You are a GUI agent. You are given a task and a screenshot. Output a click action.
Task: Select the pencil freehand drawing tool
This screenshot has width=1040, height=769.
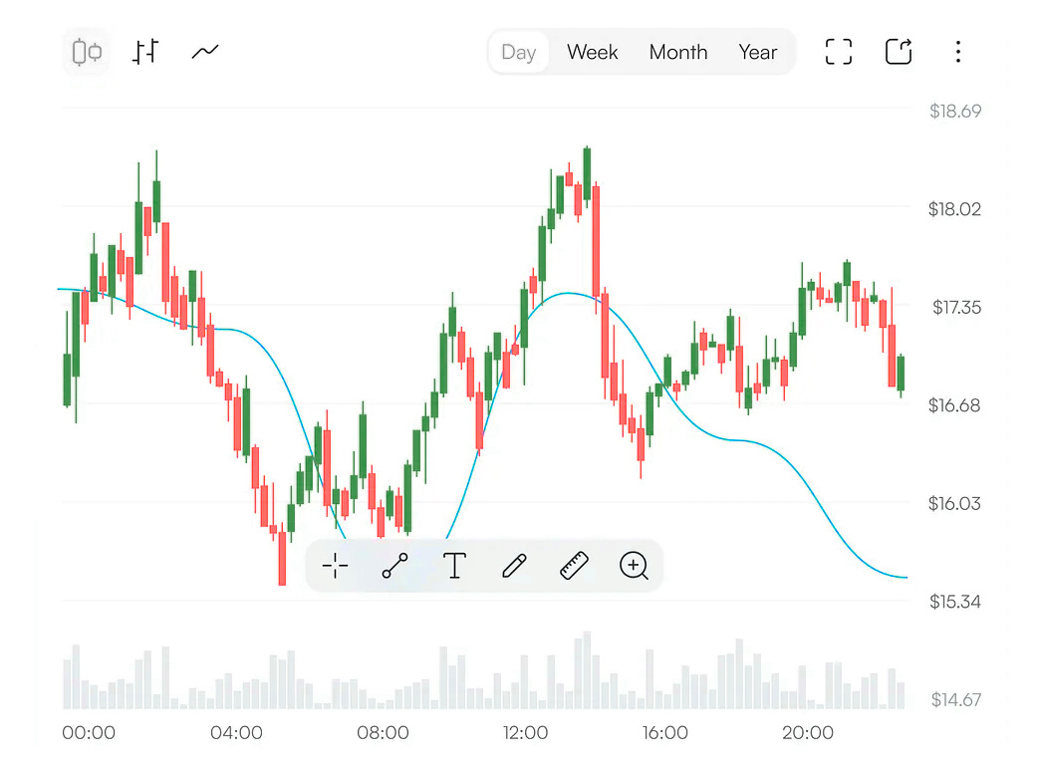[x=514, y=566]
